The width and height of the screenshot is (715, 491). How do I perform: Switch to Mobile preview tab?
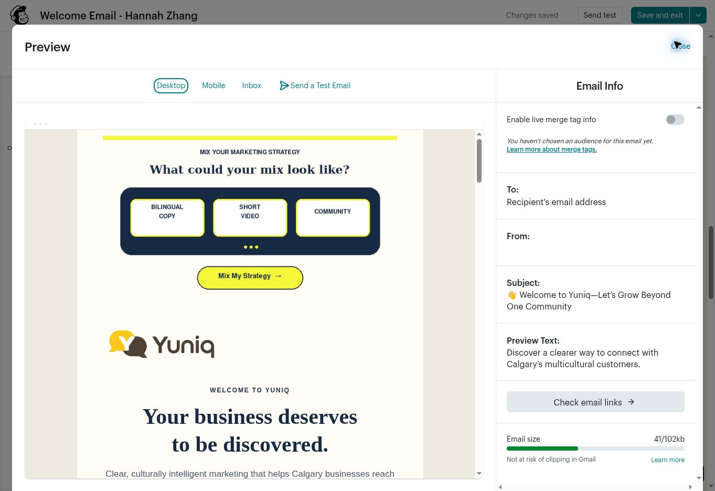click(x=214, y=86)
